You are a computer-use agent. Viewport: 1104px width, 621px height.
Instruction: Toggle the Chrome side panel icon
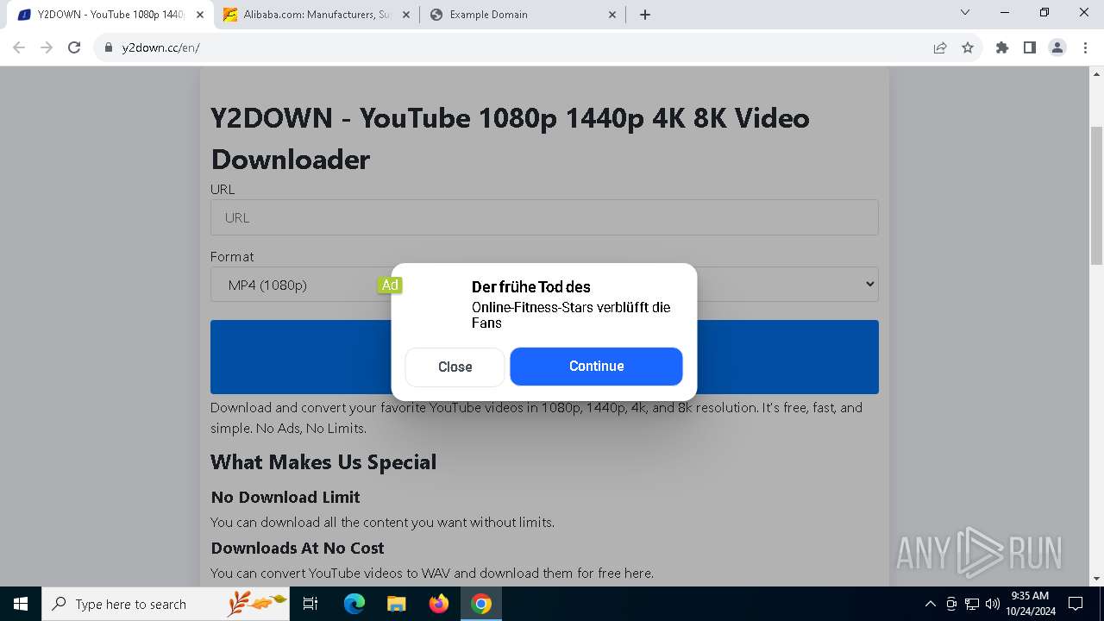[1030, 47]
